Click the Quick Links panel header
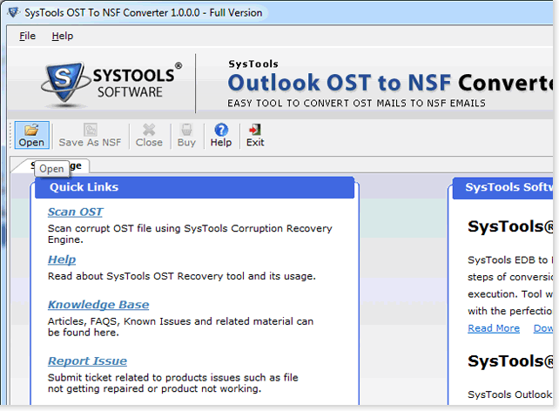This screenshot has height=411, width=559. (x=195, y=187)
